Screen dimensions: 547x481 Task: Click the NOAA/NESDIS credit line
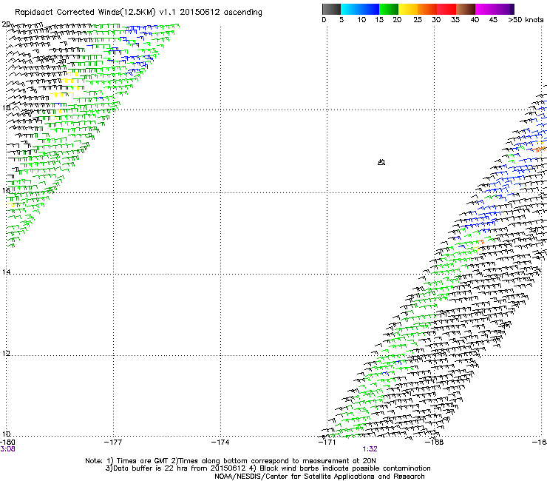point(319,477)
